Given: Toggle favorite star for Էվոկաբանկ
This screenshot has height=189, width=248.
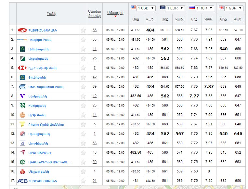Looking at the screenshot, I should click(83, 96).
